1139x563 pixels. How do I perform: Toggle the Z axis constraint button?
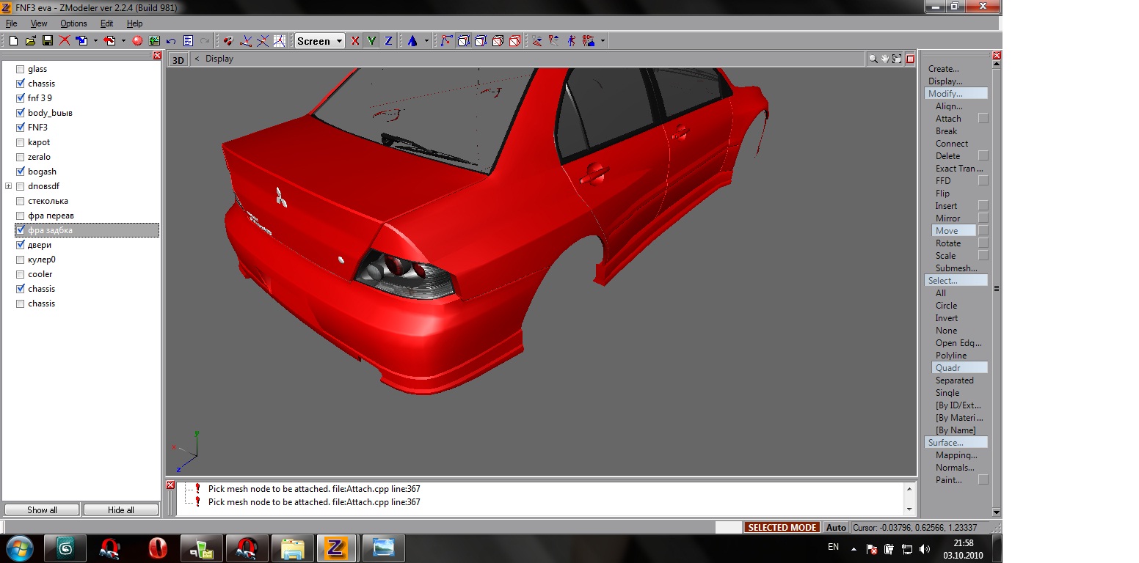[x=388, y=41]
